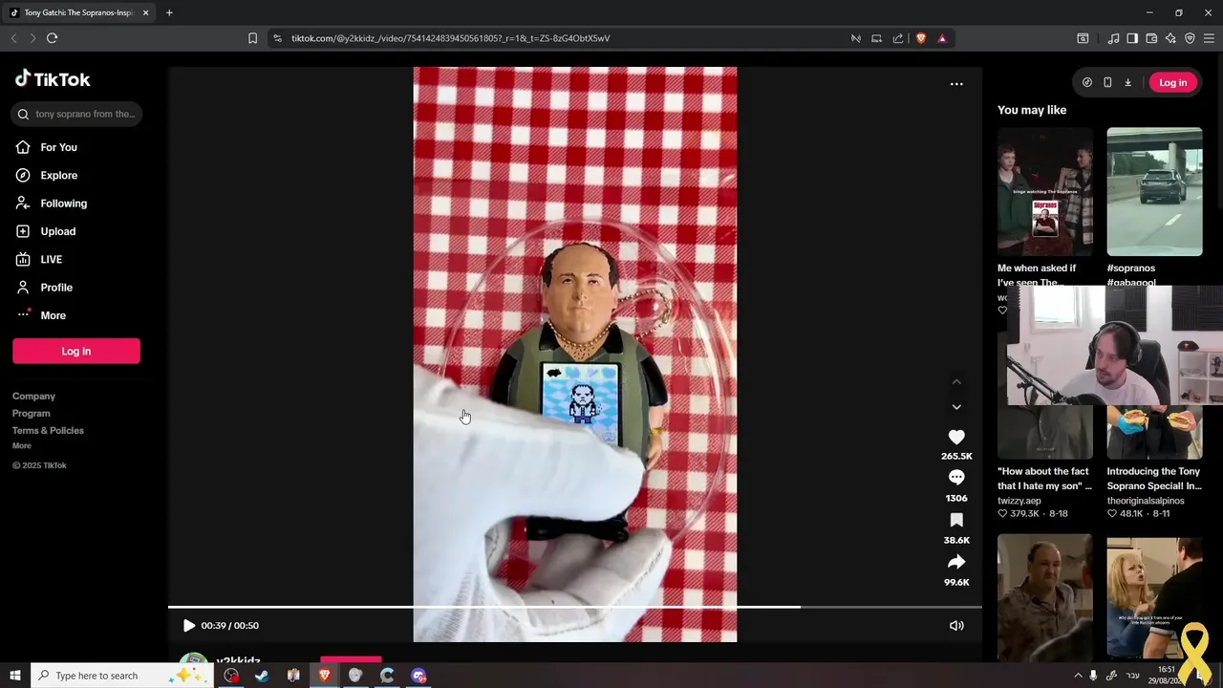Open the Brave VPN shield icon
The width and height of the screenshot is (1223, 688).
pos(1190,38)
